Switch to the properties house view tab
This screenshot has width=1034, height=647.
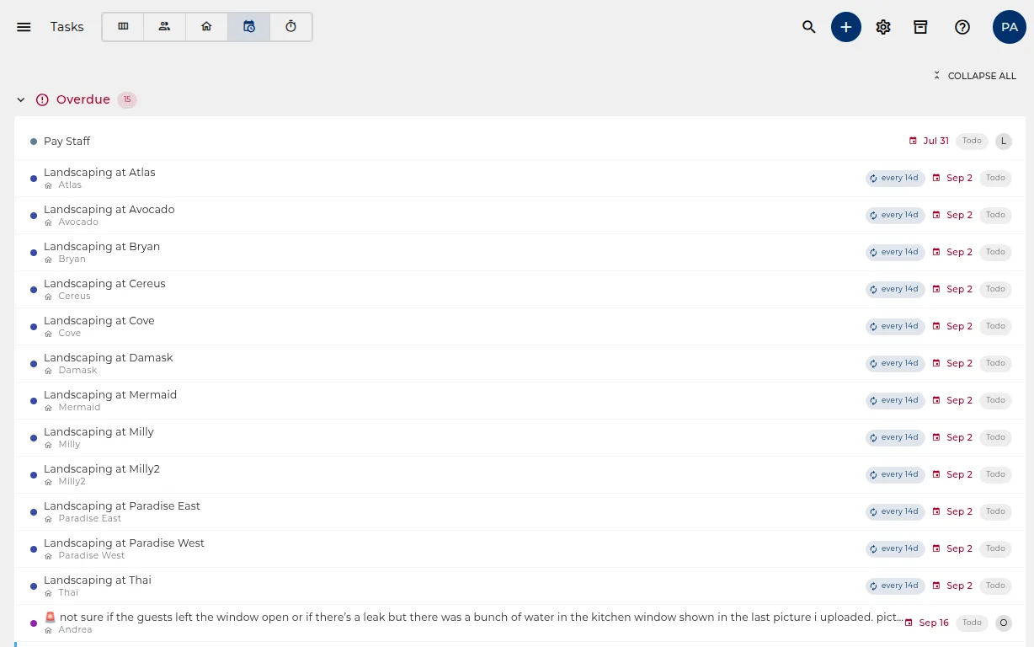click(x=207, y=27)
